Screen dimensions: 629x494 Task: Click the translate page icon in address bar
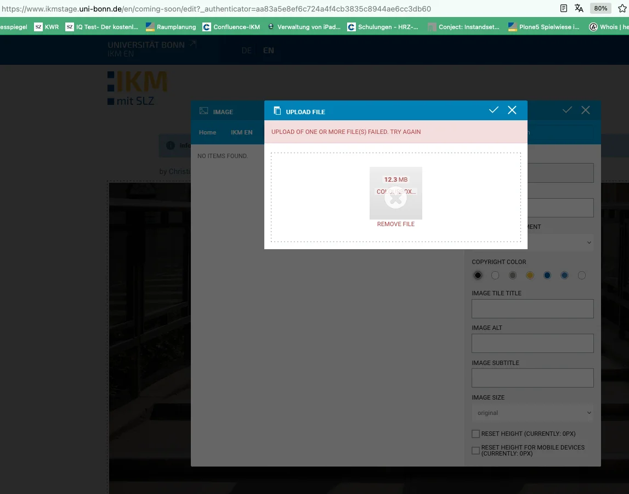click(579, 8)
